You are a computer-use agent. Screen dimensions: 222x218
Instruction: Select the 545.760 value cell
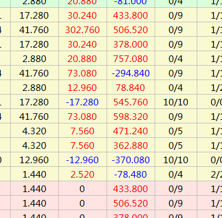[x=131, y=102]
